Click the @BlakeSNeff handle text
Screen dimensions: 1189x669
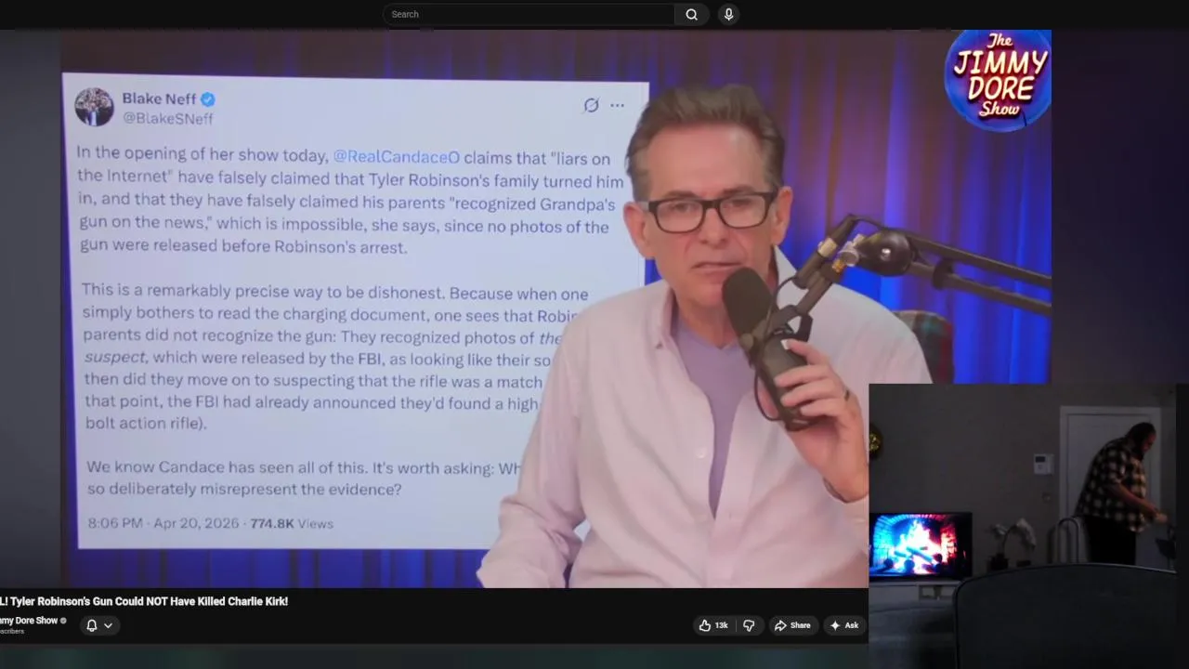(x=168, y=119)
